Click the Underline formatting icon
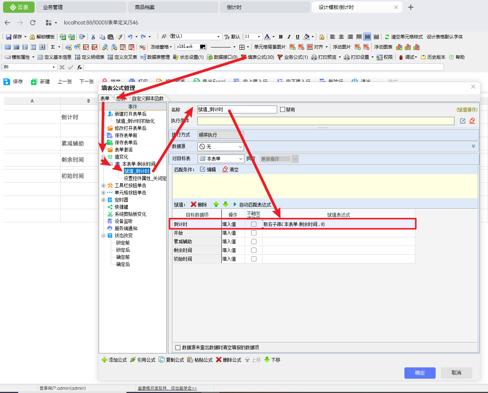 click(297, 37)
